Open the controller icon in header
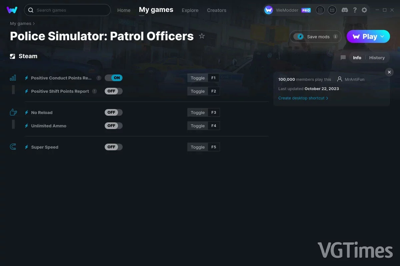The height and width of the screenshot is (266, 400). [320, 10]
